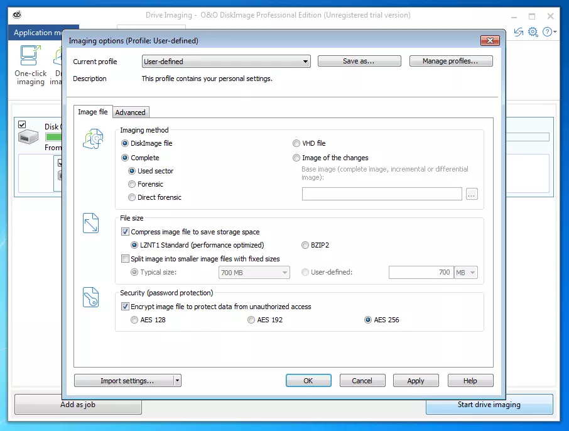
Task: Select AES 256 encryption
Action: [x=368, y=320]
